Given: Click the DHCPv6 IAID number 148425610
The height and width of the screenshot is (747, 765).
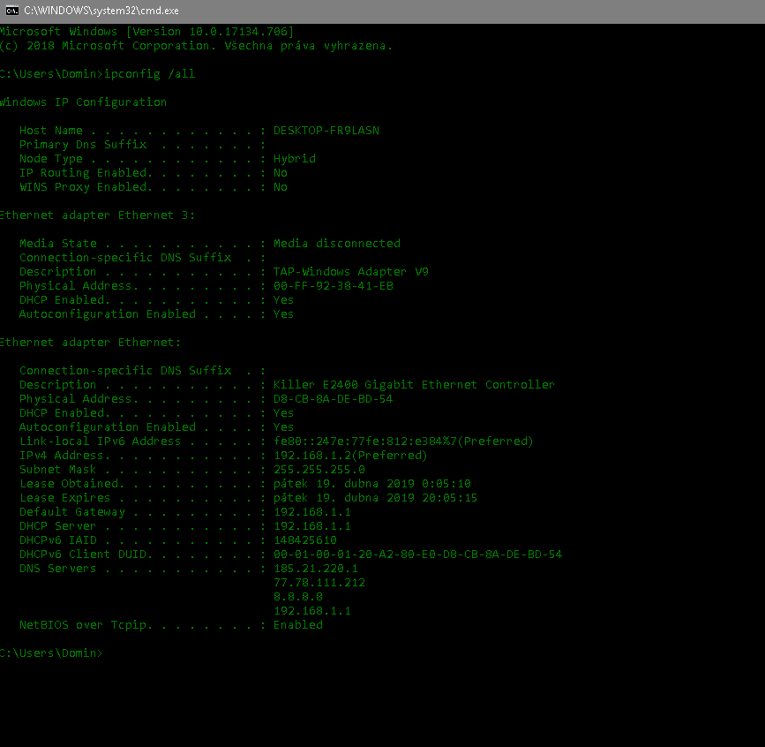Looking at the screenshot, I should (x=304, y=540).
